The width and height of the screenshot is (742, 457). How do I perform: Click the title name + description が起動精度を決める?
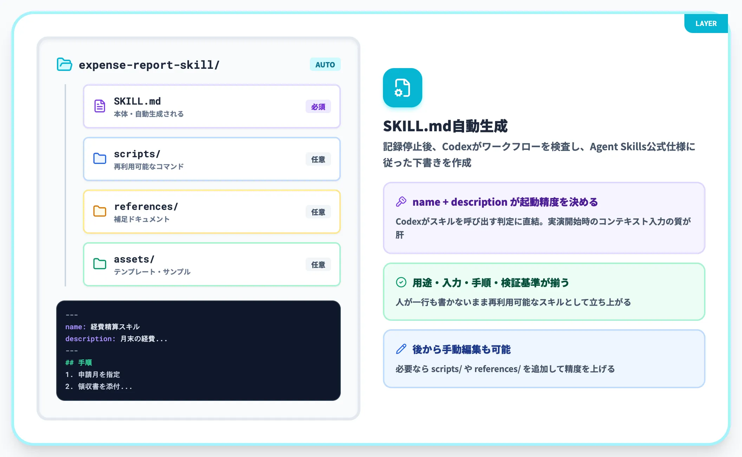point(505,202)
